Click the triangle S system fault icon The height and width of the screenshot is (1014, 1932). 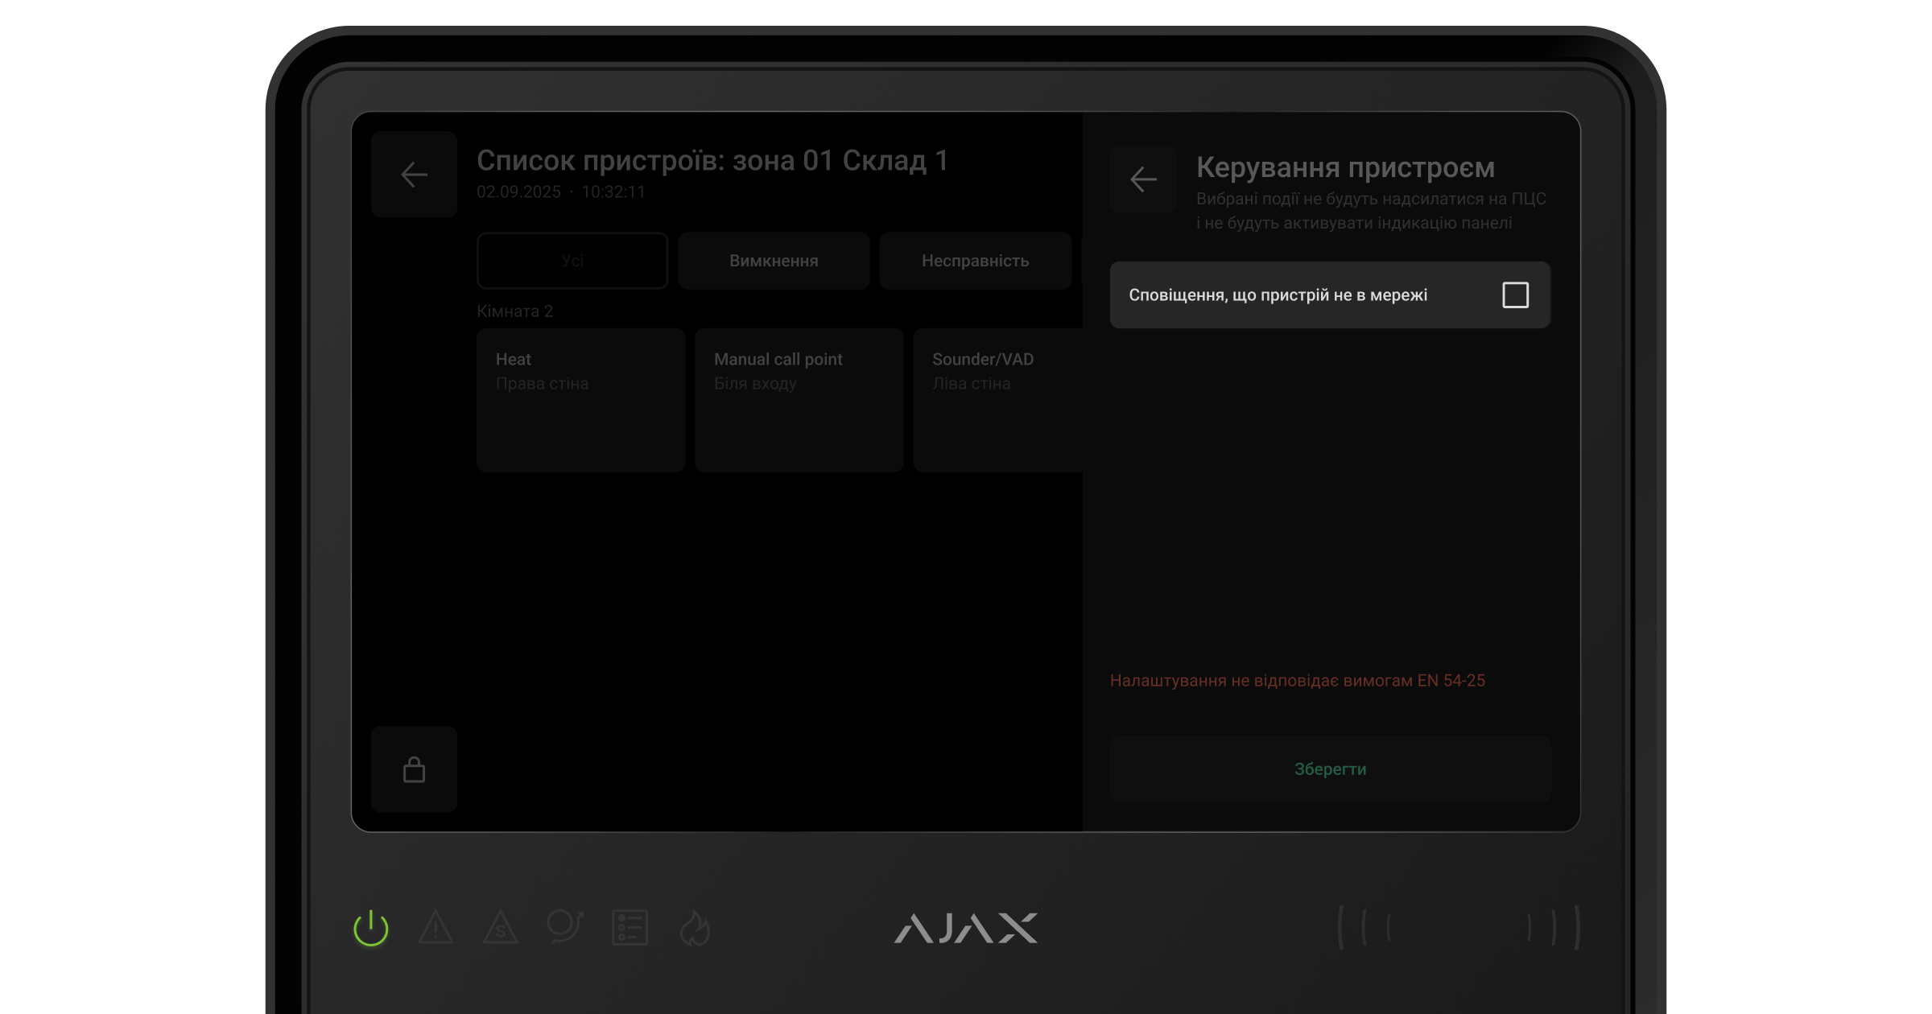[500, 928]
